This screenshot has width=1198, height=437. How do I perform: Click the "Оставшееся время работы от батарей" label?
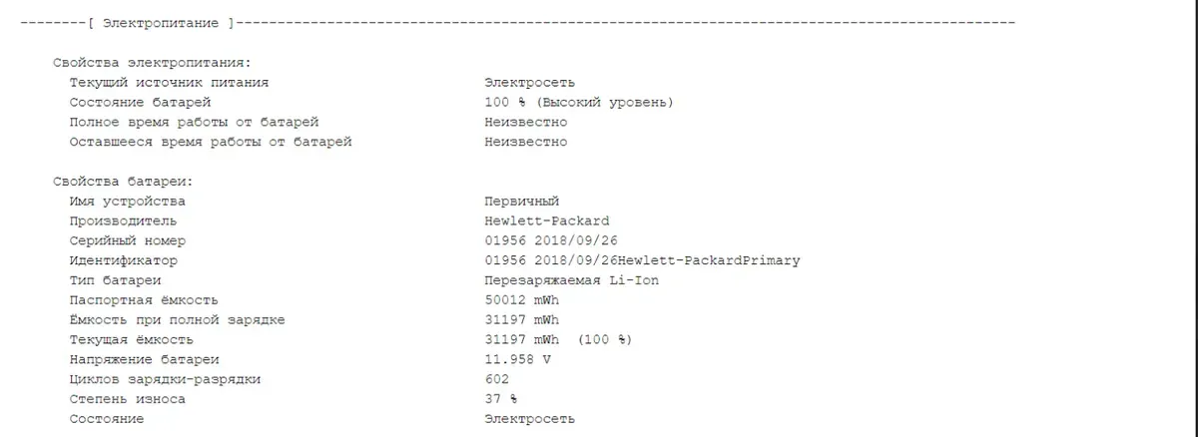click(x=211, y=142)
